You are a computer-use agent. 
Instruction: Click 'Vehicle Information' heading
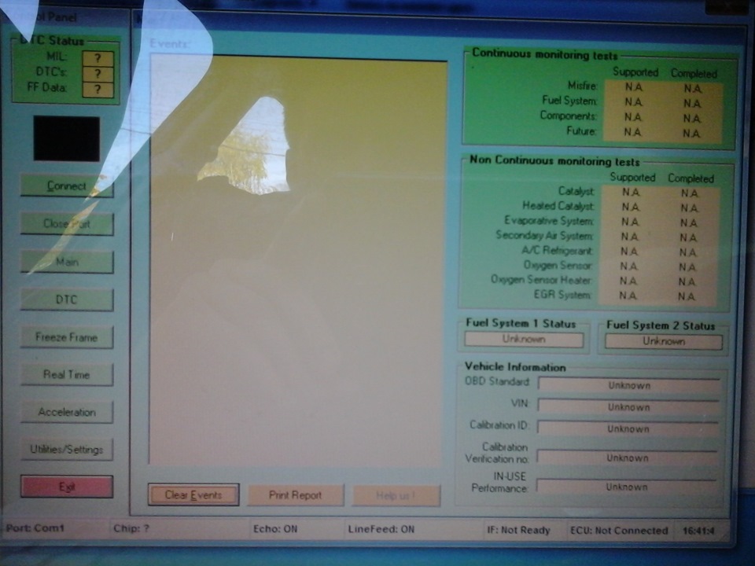515,367
